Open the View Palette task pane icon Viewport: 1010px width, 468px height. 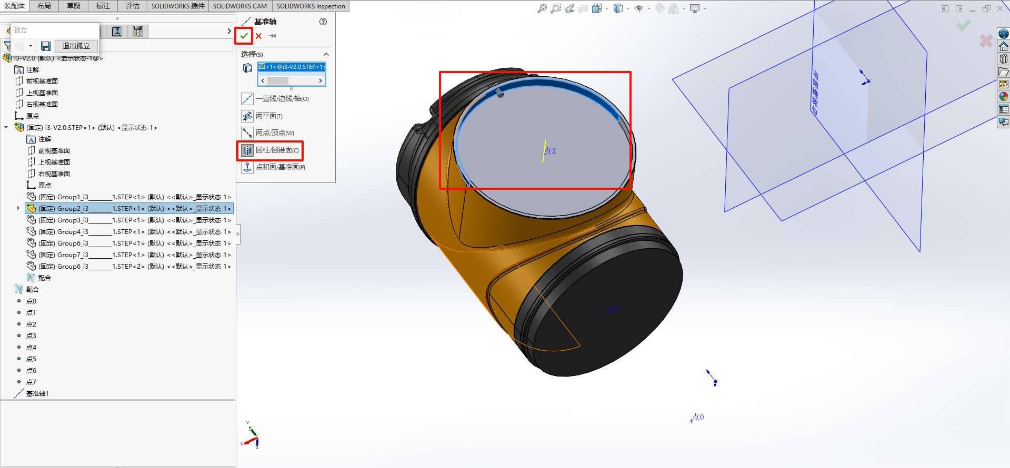1004,84
